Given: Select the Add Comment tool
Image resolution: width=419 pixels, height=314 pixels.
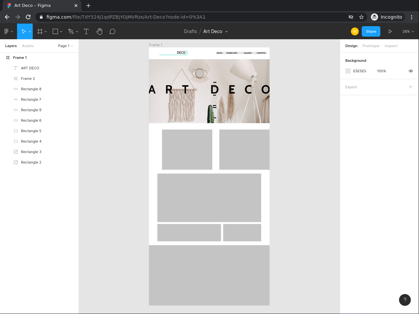Looking at the screenshot, I should pyautogui.click(x=112, y=31).
